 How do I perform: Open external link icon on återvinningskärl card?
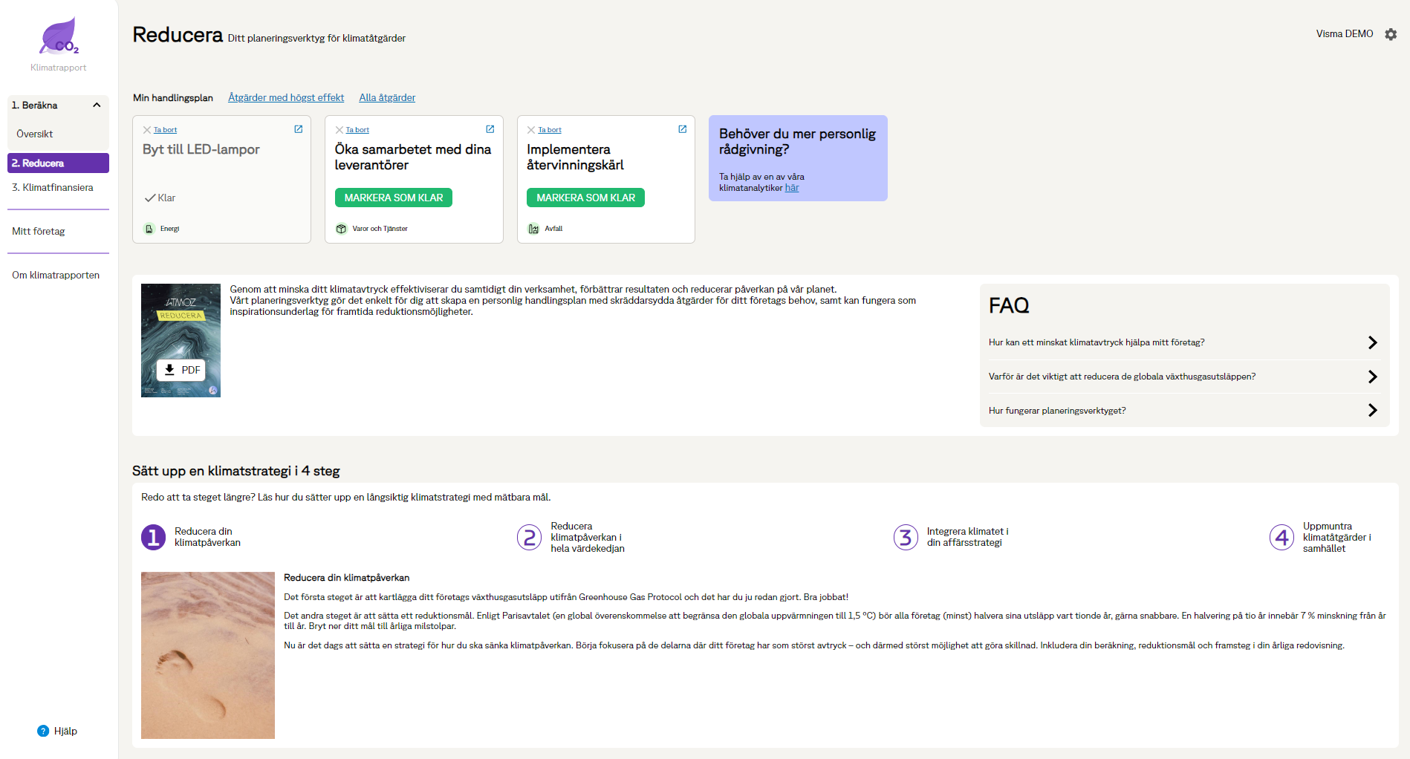pyautogui.click(x=683, y=129)
